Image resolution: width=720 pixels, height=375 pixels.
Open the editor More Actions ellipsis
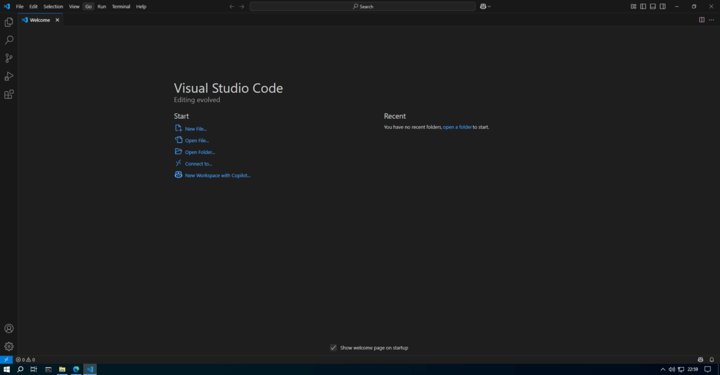711,20
